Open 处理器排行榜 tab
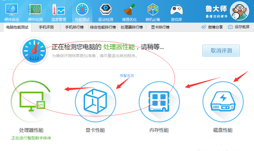This screenshot has height=151, width=254. point(132,27)
